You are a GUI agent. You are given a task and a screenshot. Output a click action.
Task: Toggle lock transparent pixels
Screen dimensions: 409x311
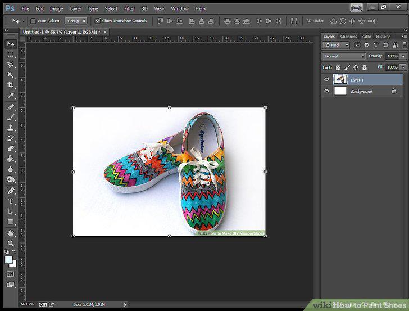[338, 67]
